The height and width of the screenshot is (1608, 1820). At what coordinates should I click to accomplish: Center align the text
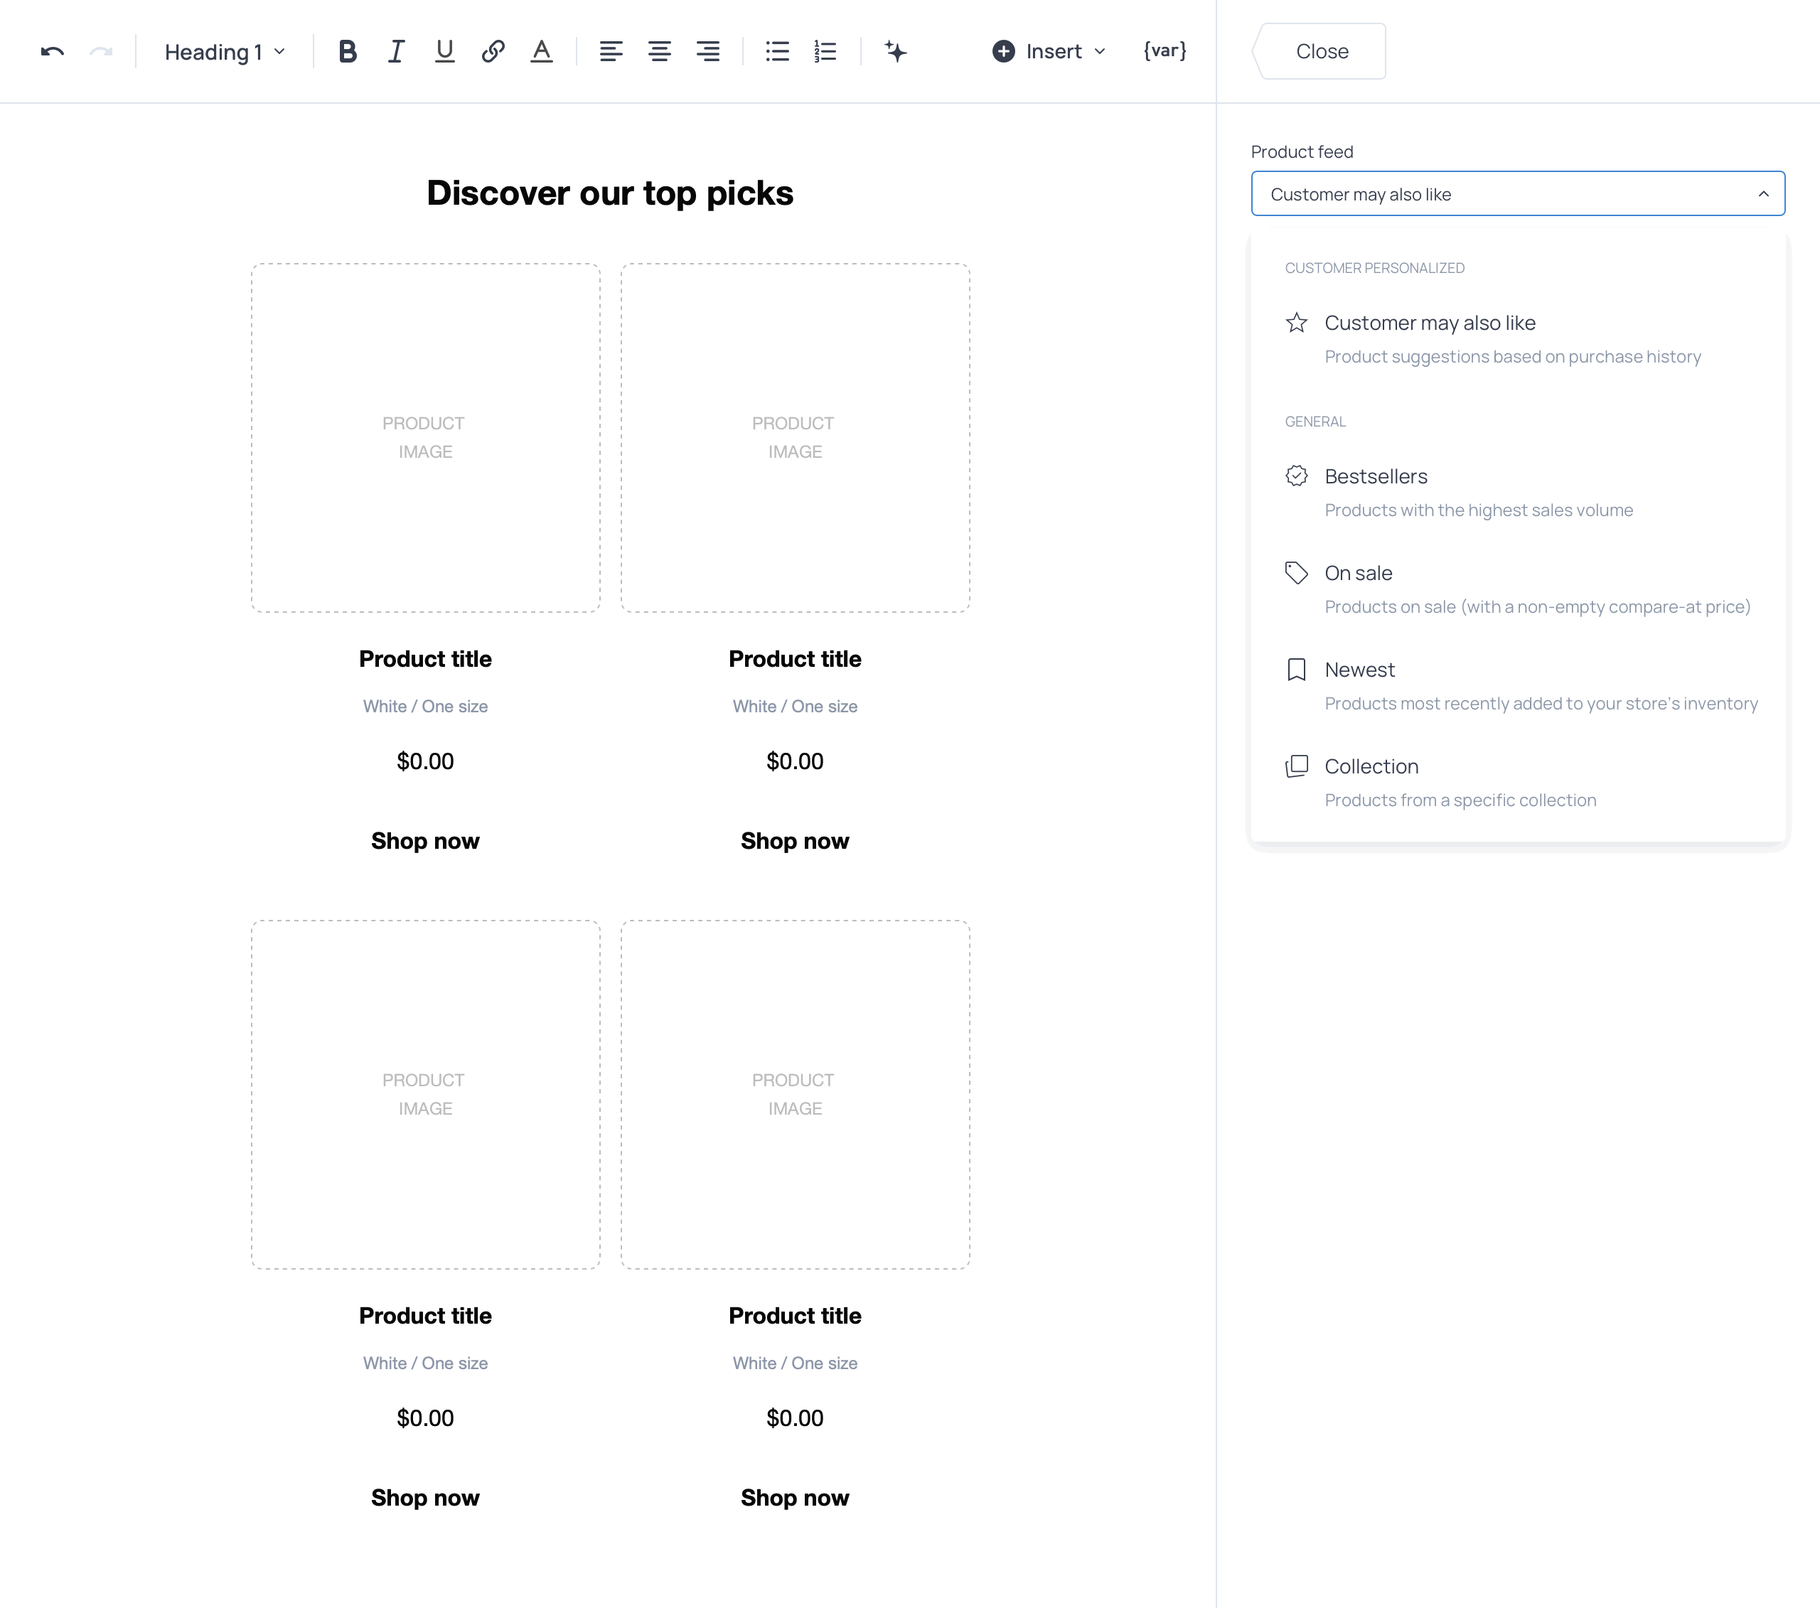pyautogui.click(x=660, y=52)
